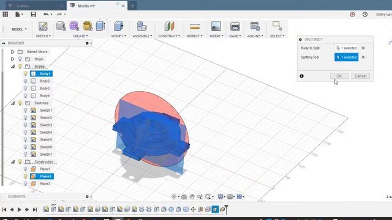Click the red record icon

353,15
